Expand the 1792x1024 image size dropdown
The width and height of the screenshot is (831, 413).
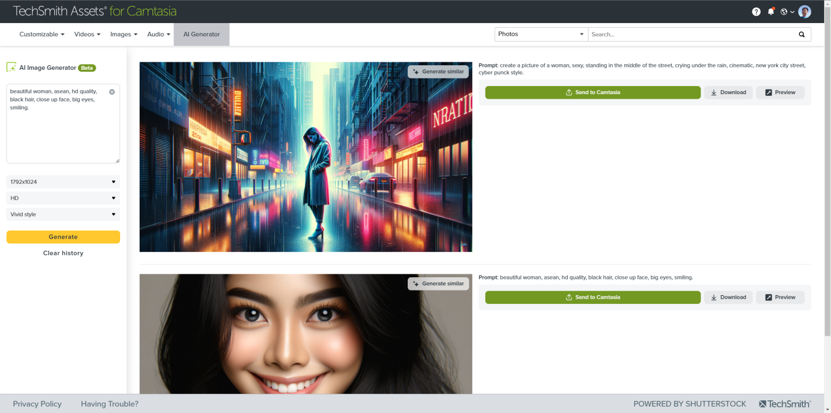63,181
